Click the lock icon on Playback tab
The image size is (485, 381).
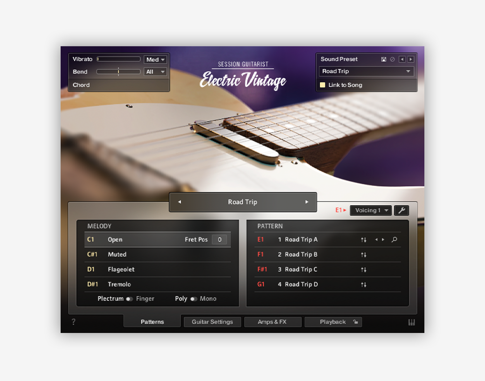pyautogui.click(x=355, y=322)
